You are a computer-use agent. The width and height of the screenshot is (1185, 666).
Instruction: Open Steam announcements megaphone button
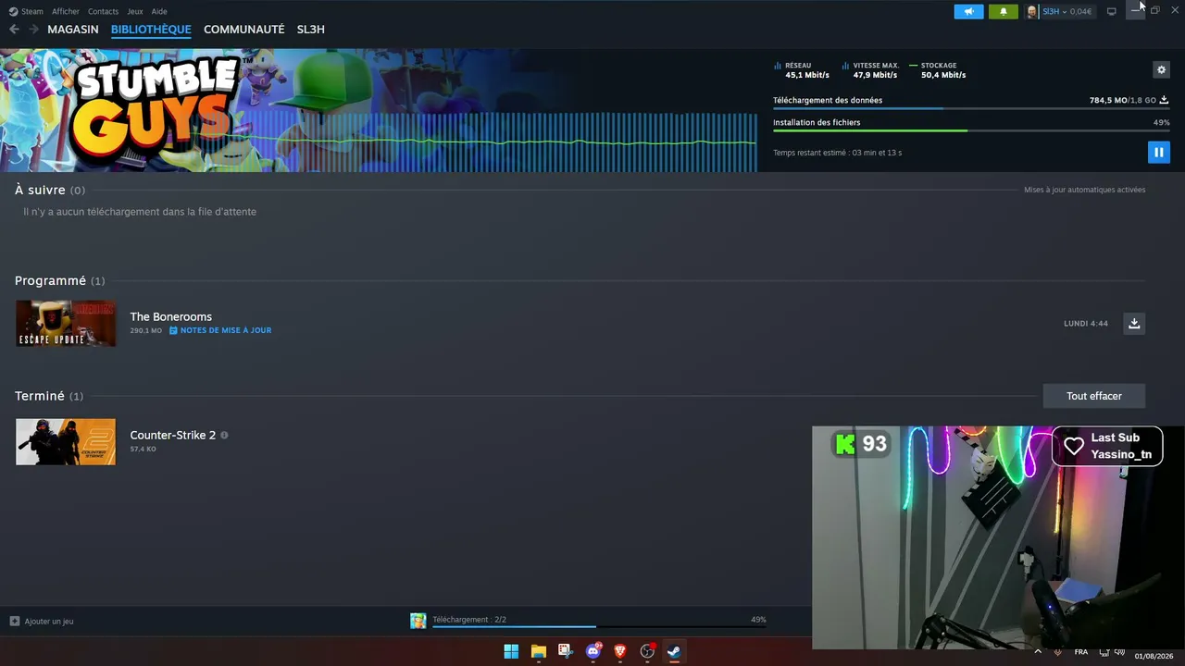tap(968, 11)
